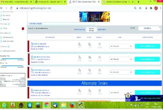Launch Firefox from the taskbar
Viewport: 163px width, 110px height.
tap(72, 105)
